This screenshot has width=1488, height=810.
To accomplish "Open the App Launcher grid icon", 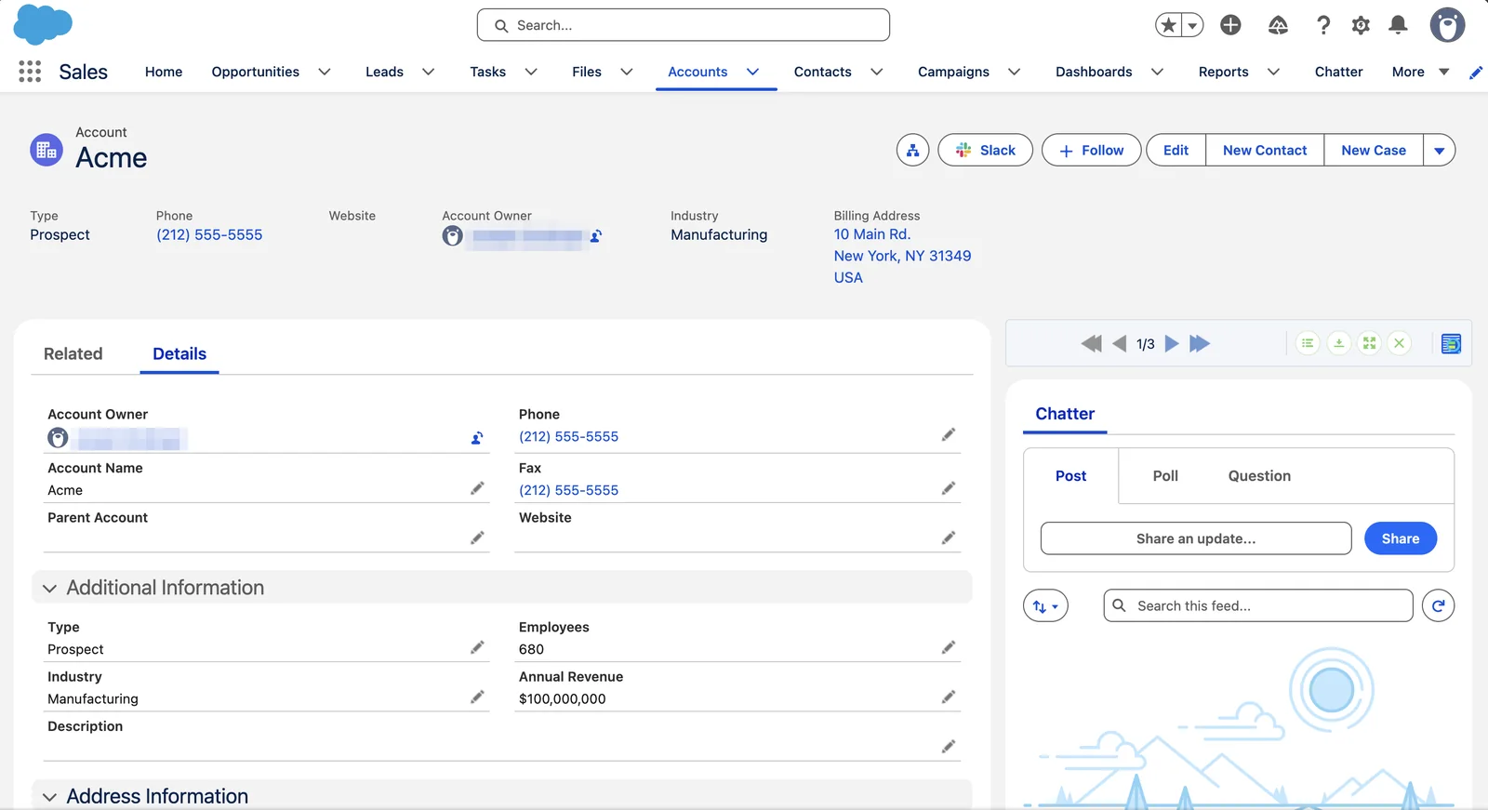I will [x=30, y=72].
